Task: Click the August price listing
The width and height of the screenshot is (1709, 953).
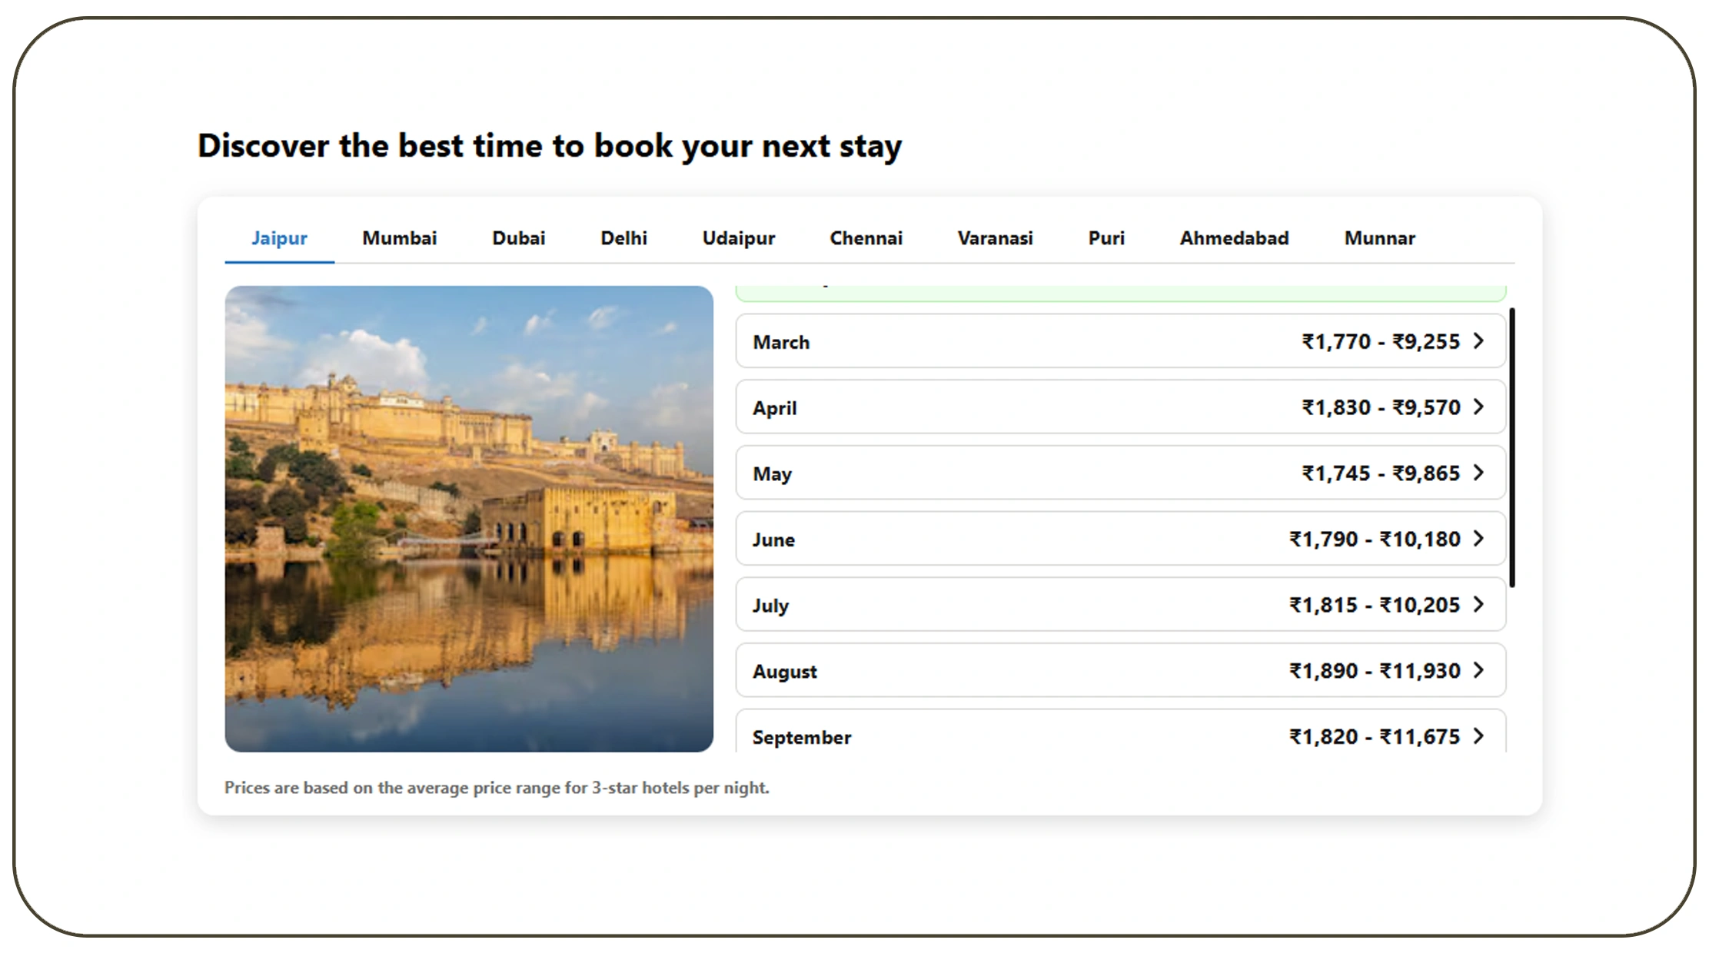Action: [1119, 670]
